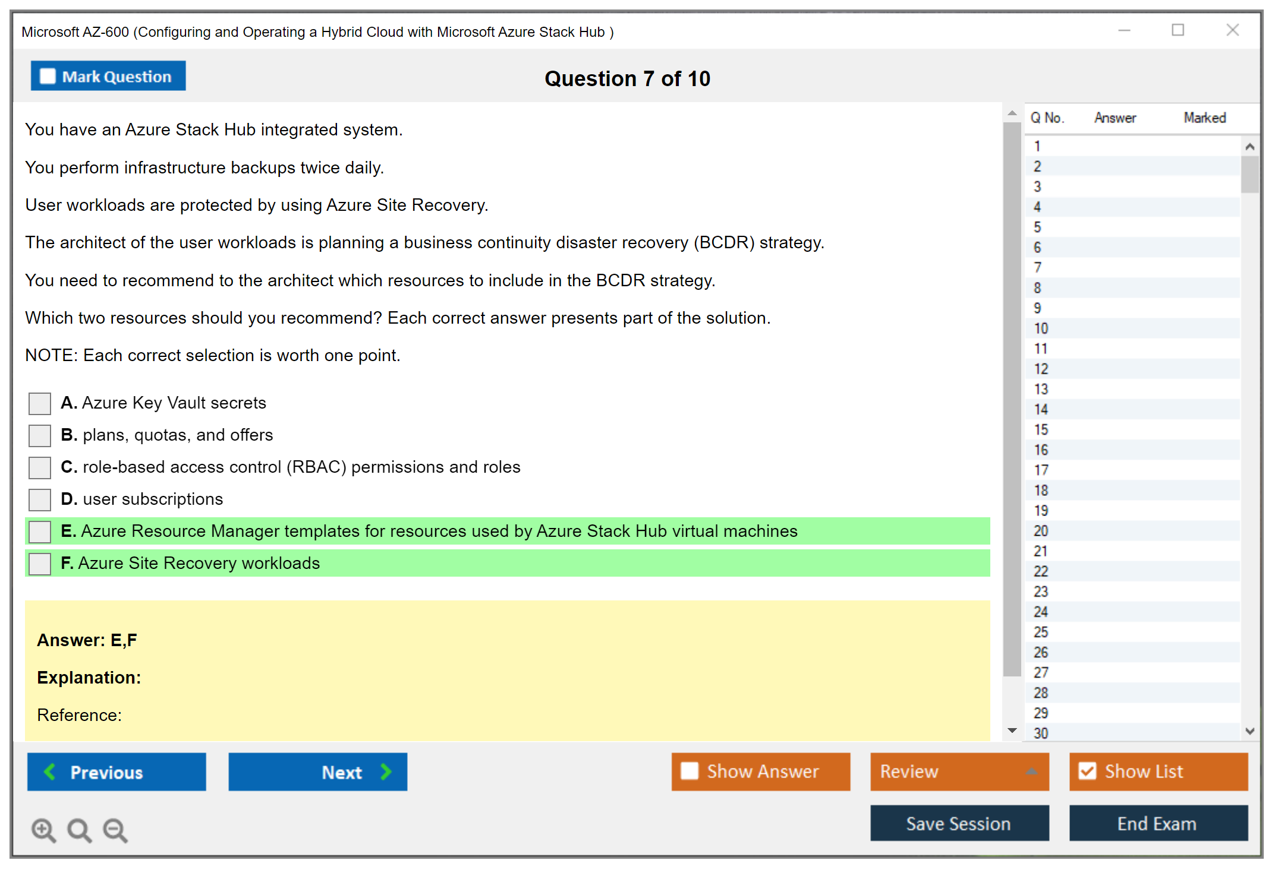Toggle the Show Answer checkbox button

(x=690, y=771)
